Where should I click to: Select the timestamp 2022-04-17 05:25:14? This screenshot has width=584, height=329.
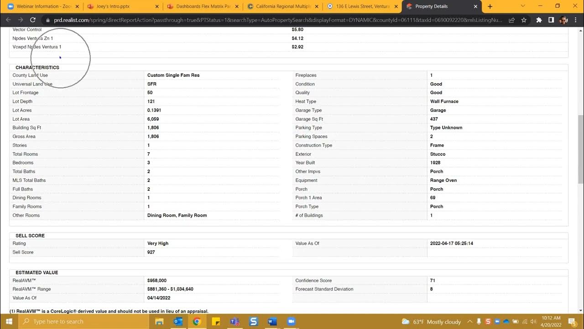coord(452,244)
